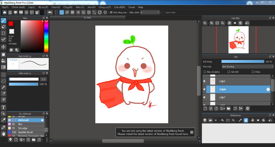Select the Eyedropper tool
Screen dimensions: 275x147
click(3, 127)
